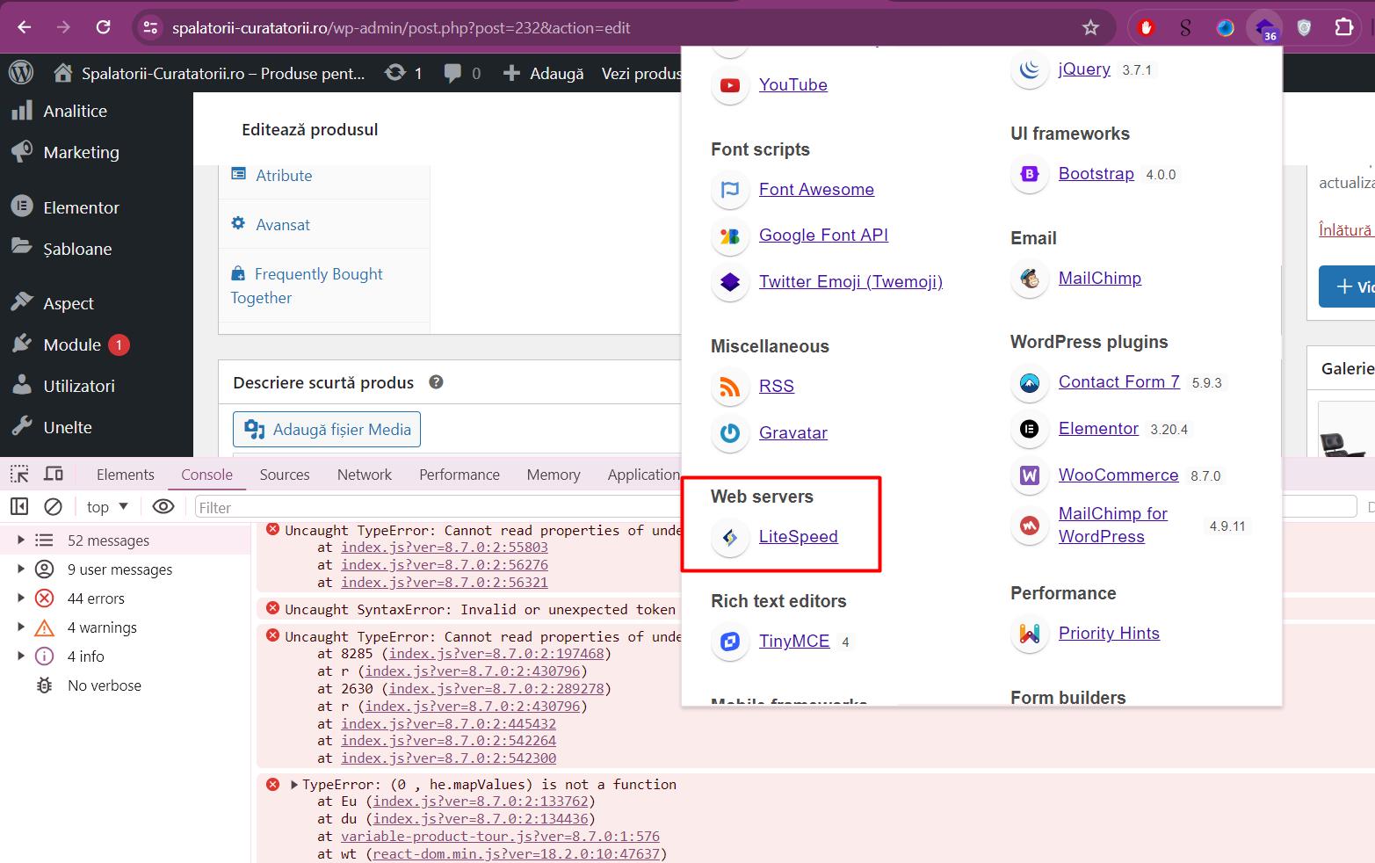
Task: Expand the 9 user messages group
Action: click(21, 569)
